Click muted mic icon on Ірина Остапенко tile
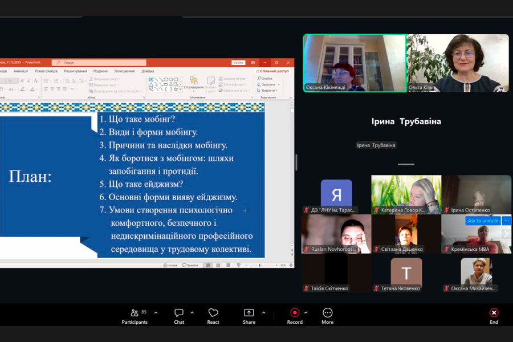 (x=446, y=210)
